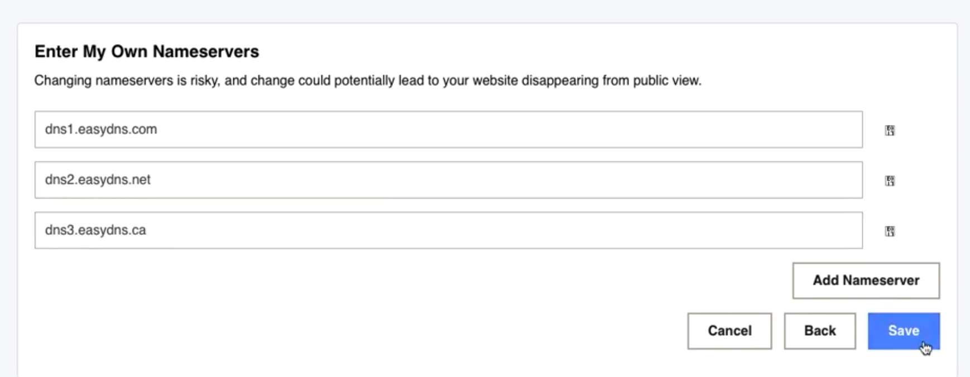Click the blue Save button
This screenshot has width=970, height=377.
point(904,331)
